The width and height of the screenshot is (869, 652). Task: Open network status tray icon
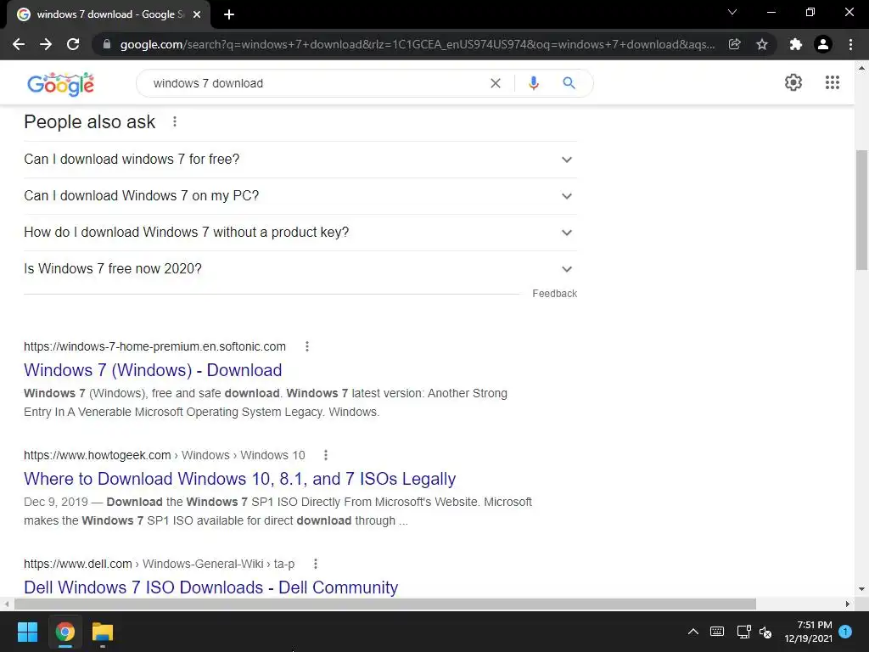(743, 632)
